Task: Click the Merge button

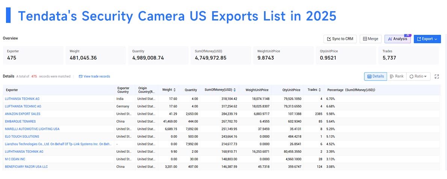Action: 370,39
